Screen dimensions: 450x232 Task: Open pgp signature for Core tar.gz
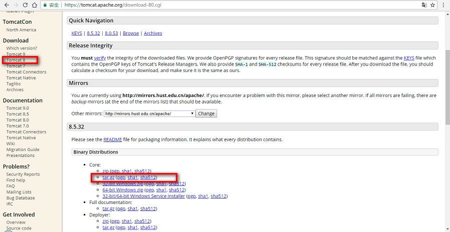coord(121,177)
